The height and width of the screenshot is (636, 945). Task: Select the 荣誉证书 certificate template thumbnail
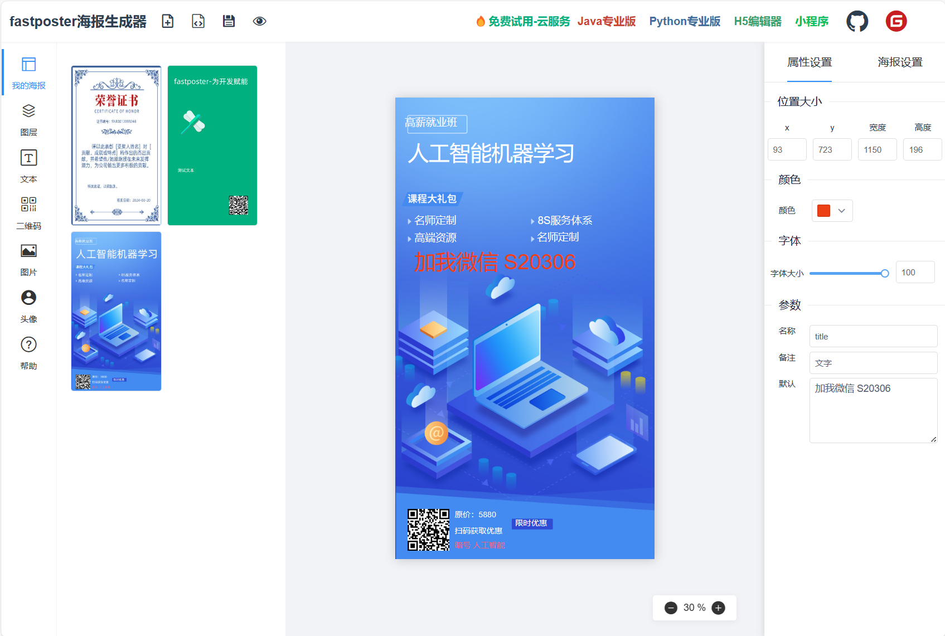click(117, 145)
